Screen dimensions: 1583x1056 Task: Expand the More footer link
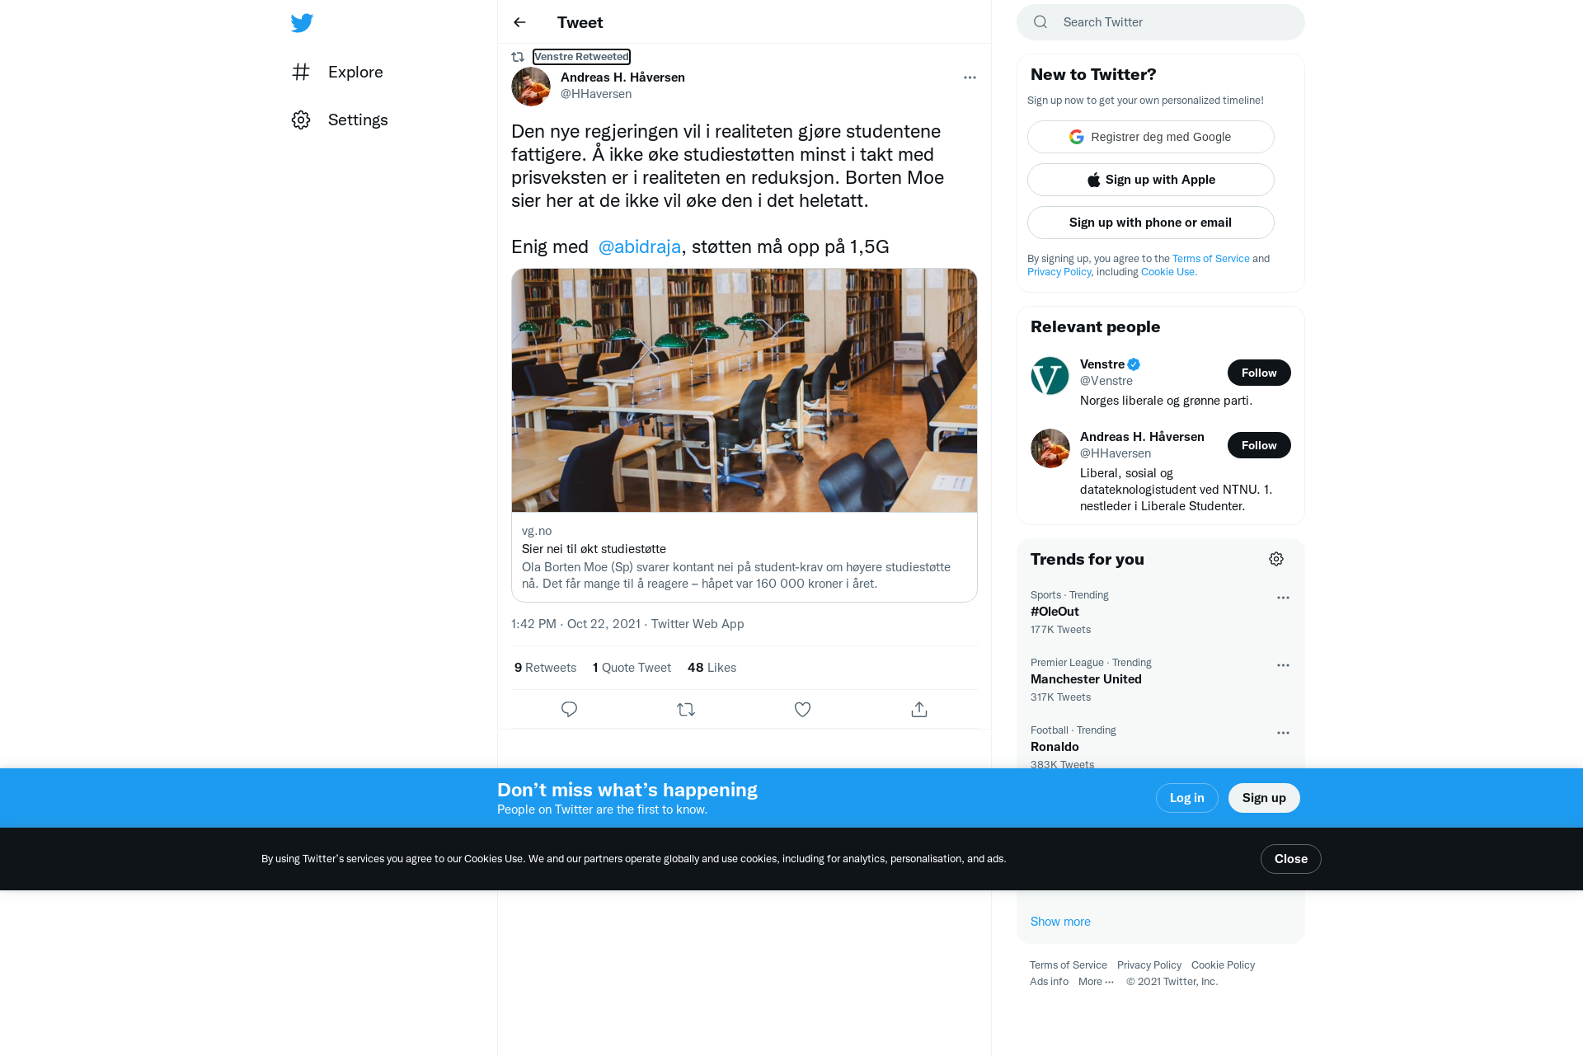1096,981
